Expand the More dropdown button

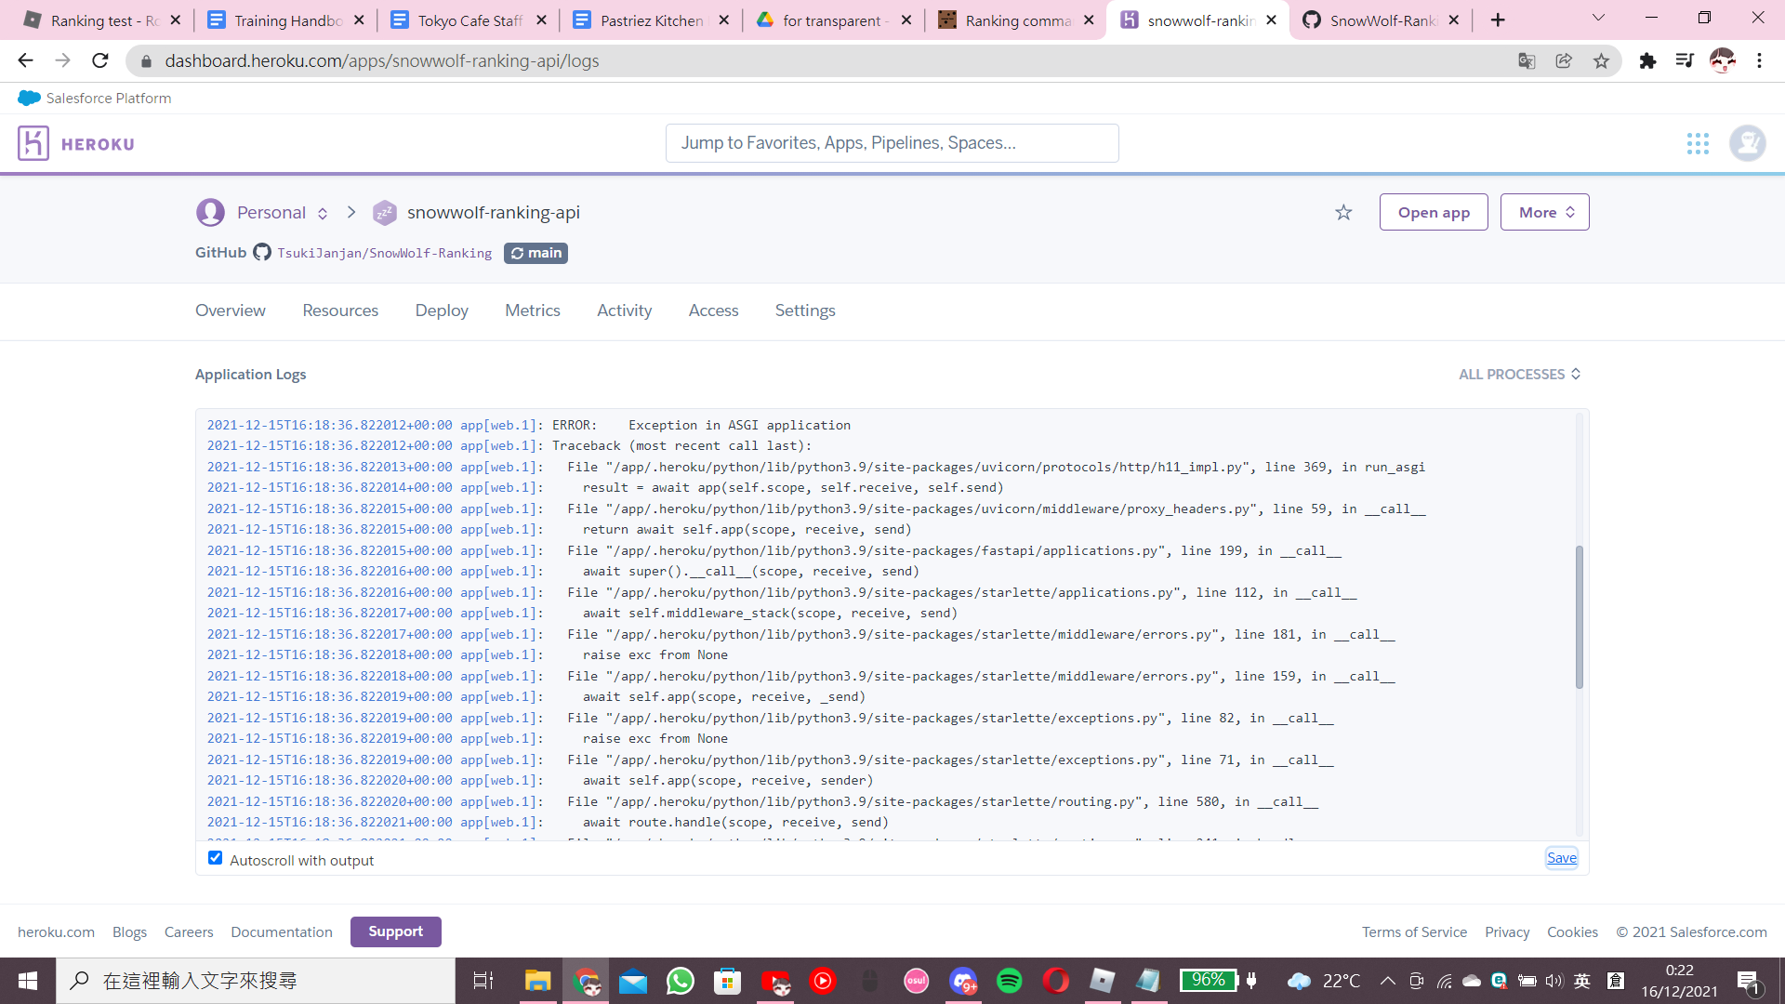click(1544, 212)
